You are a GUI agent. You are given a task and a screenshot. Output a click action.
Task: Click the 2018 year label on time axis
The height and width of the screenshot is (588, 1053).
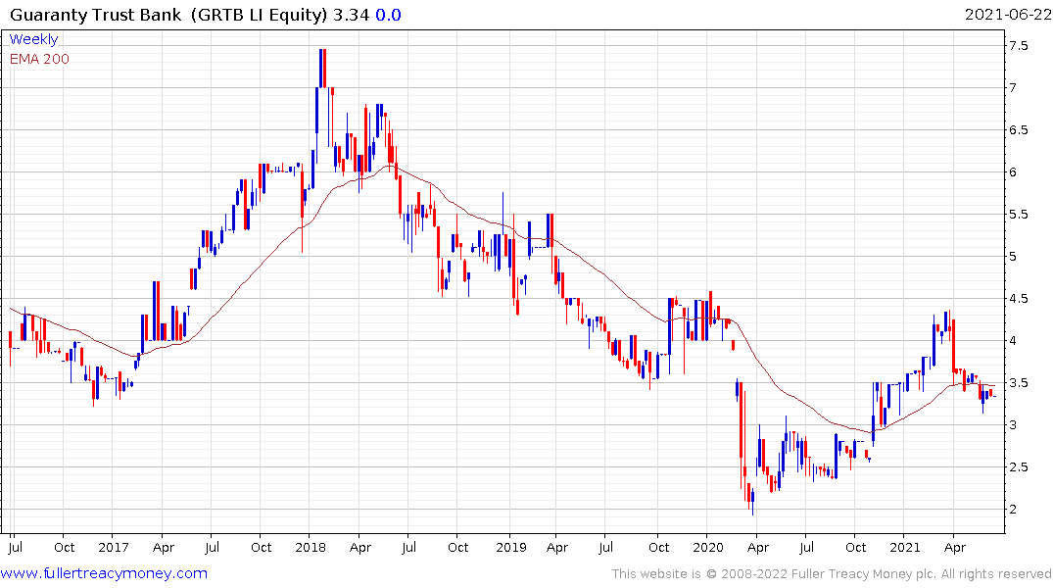[311, 547]
